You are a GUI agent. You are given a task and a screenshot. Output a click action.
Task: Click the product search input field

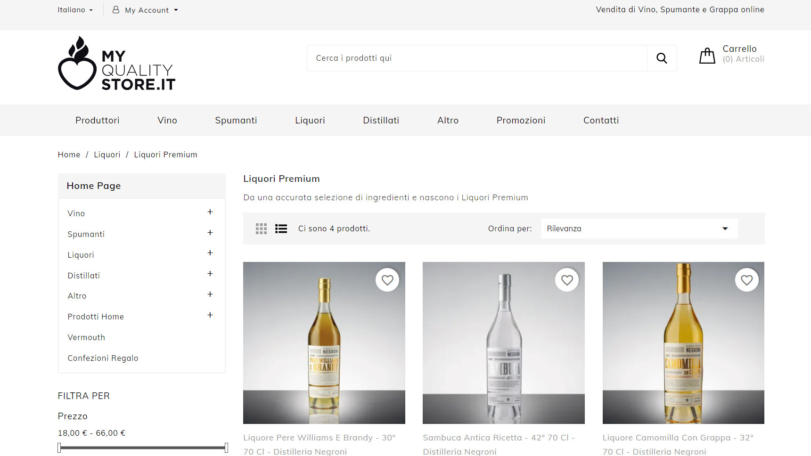[476, 58]
